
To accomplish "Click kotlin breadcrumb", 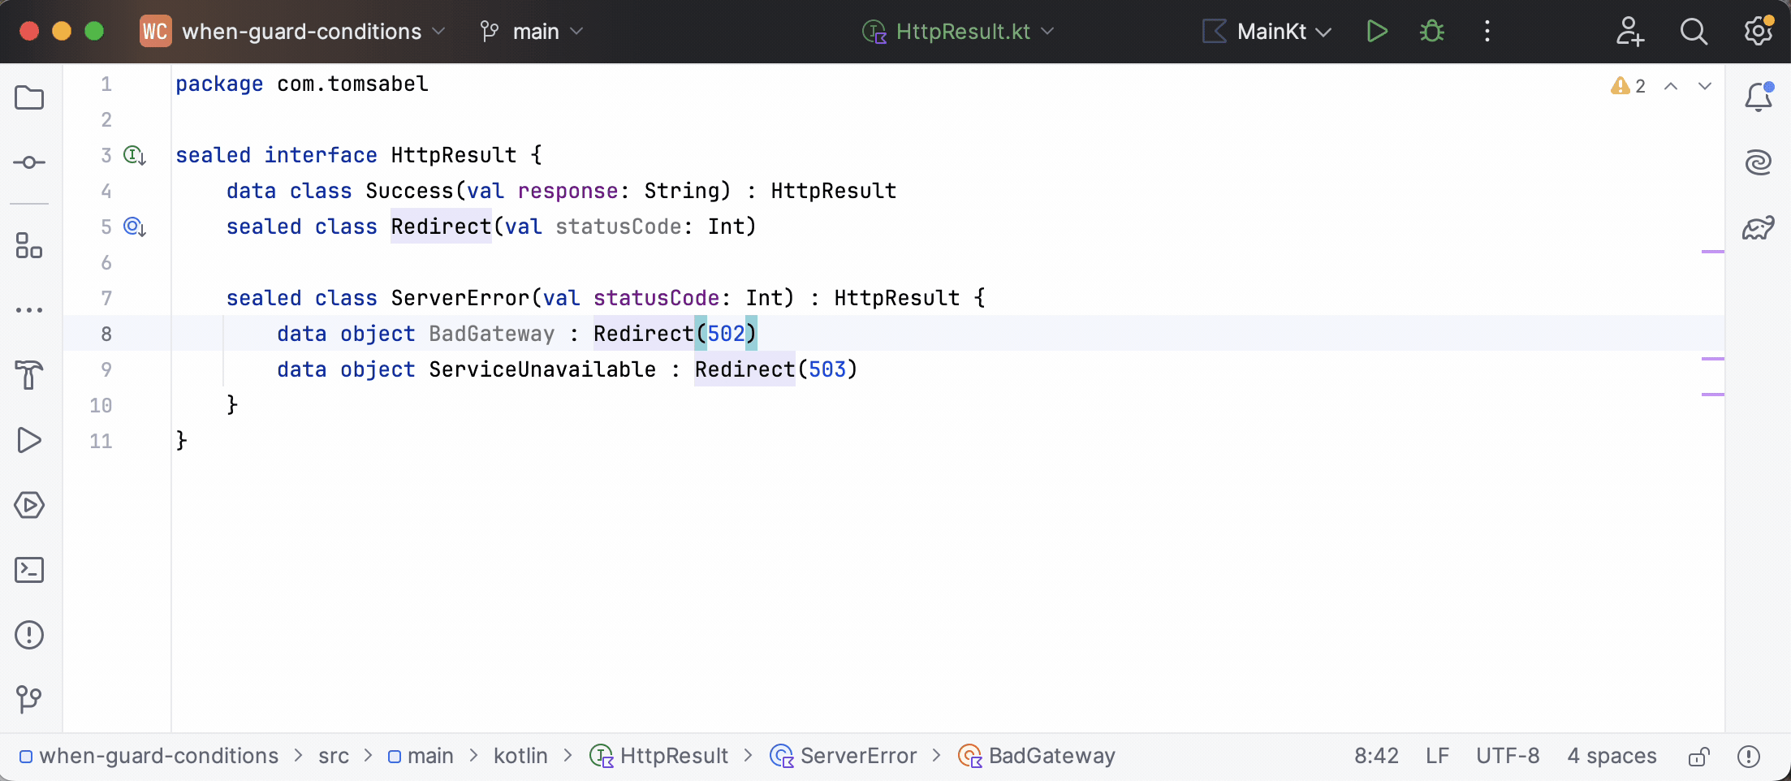I will pyautogui.click(x=520, y=756).
